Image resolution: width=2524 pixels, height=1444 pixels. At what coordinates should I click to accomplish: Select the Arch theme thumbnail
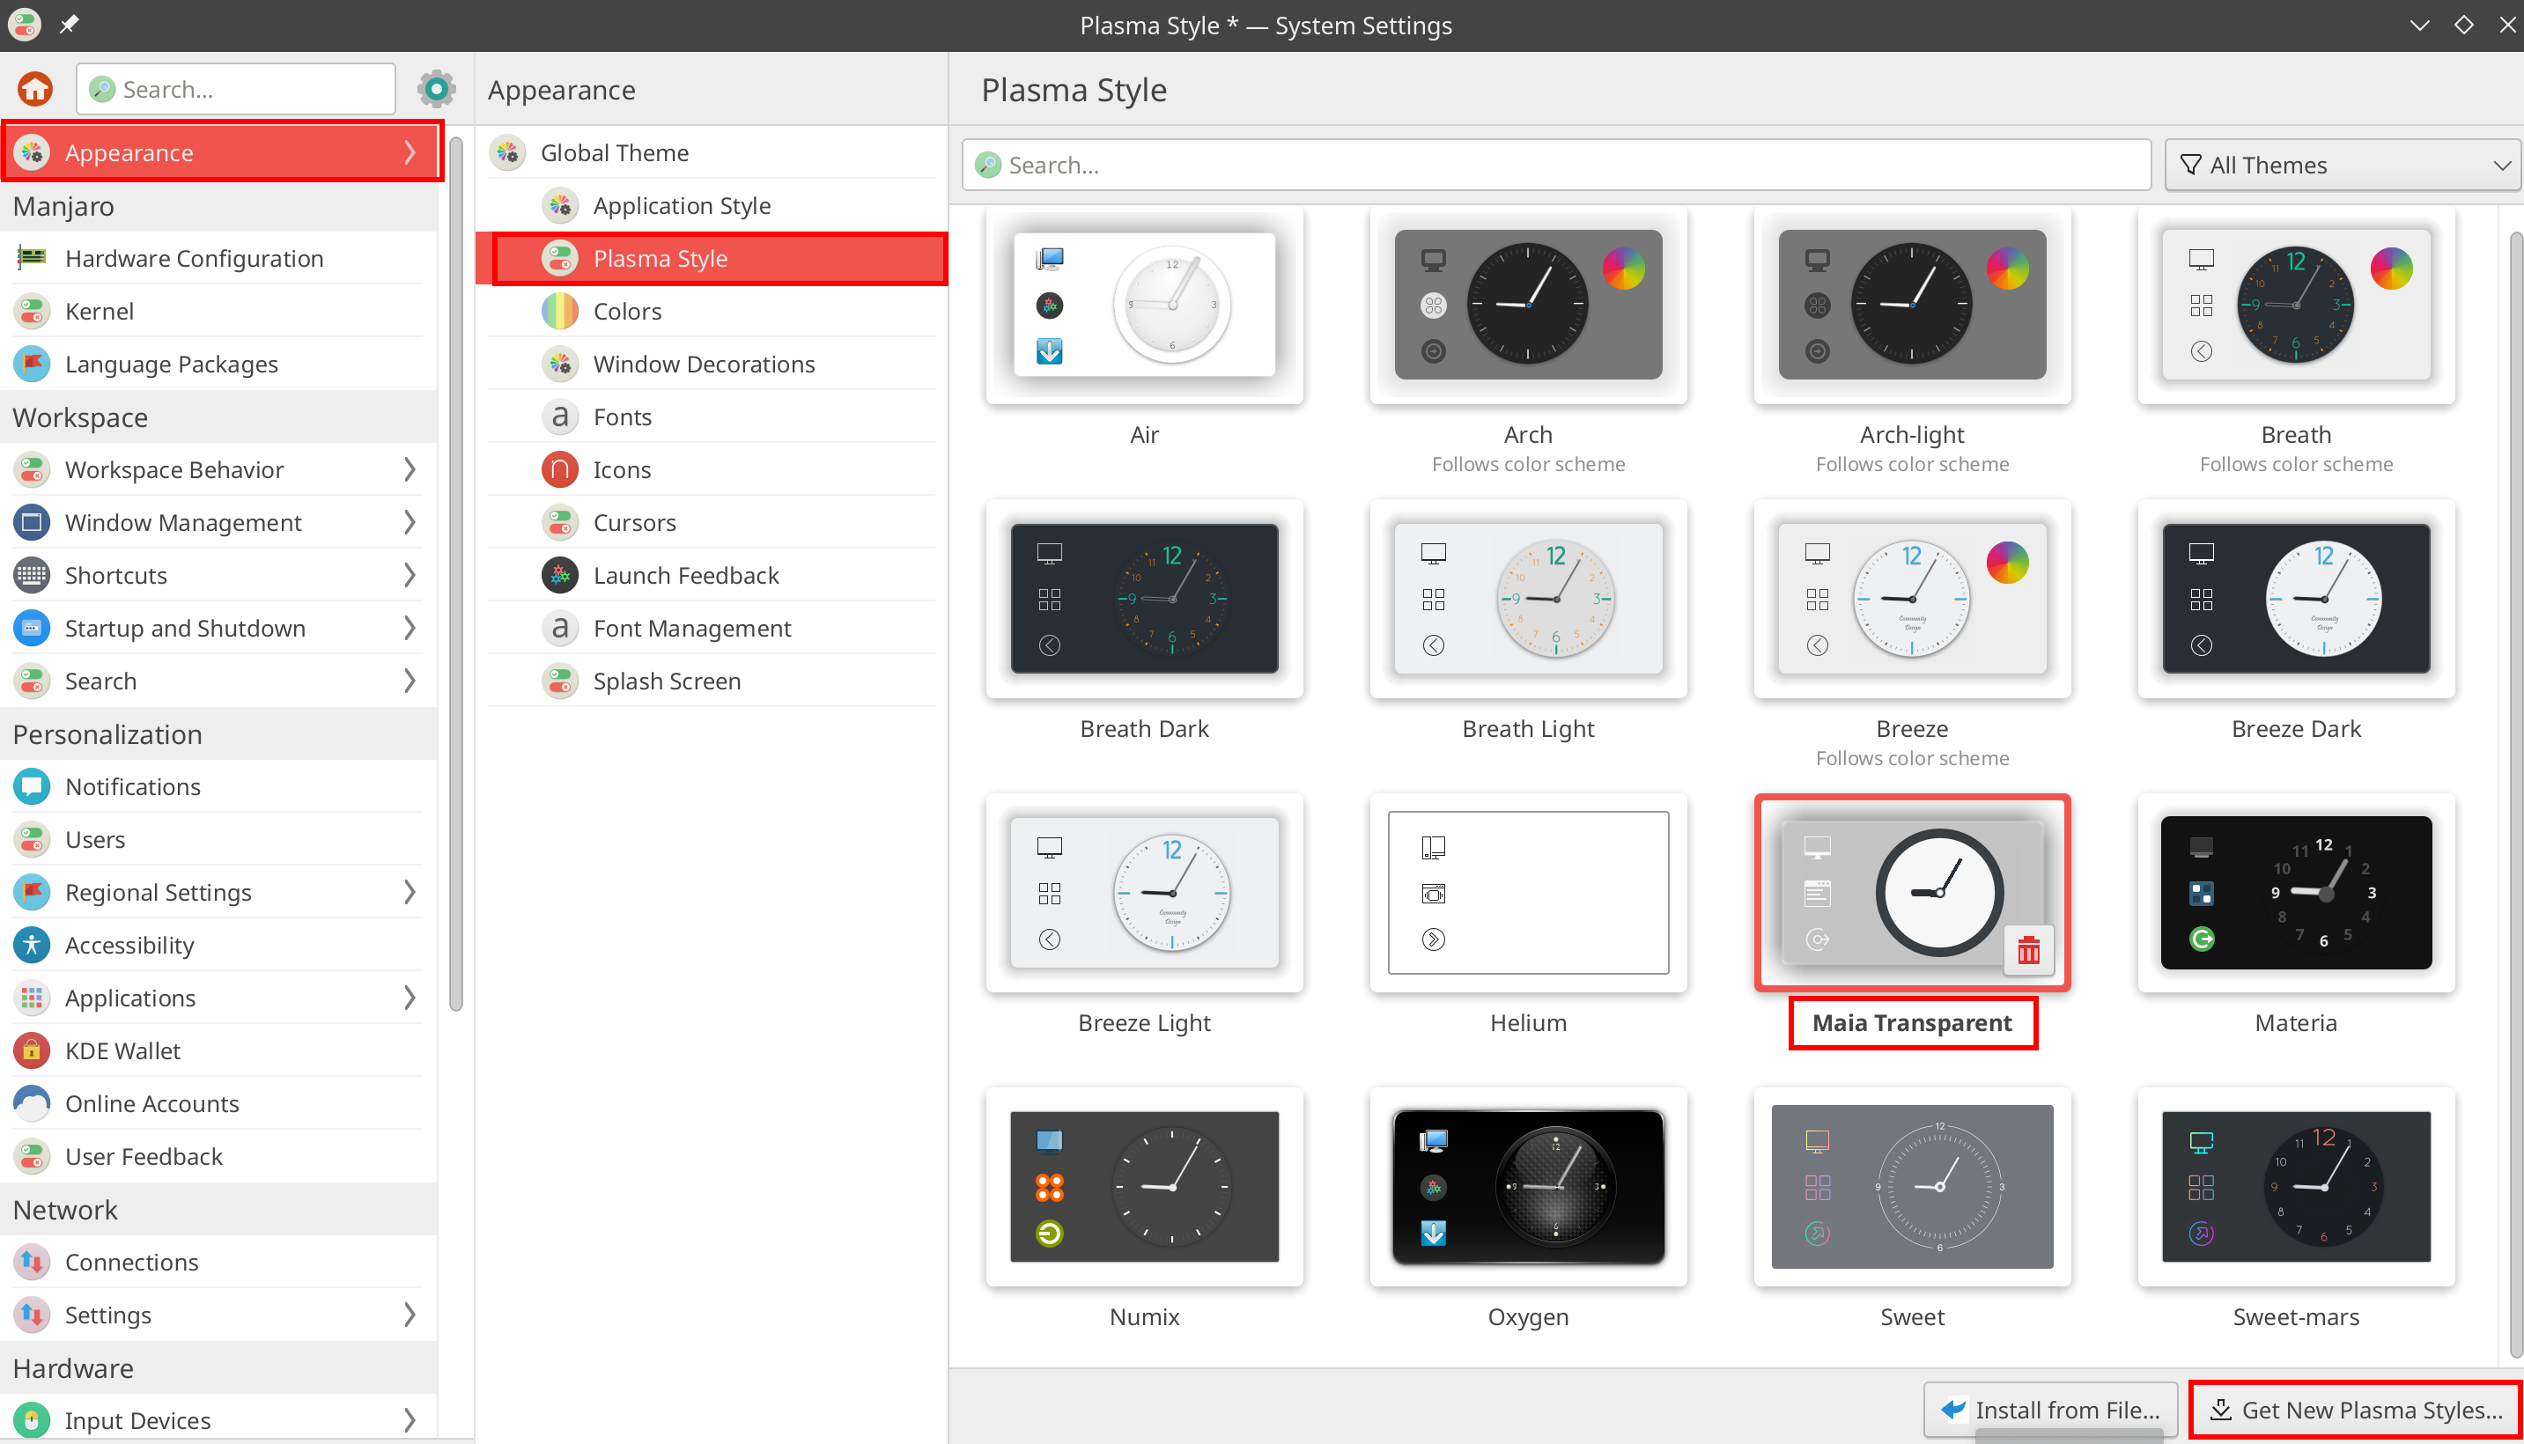1528,305
